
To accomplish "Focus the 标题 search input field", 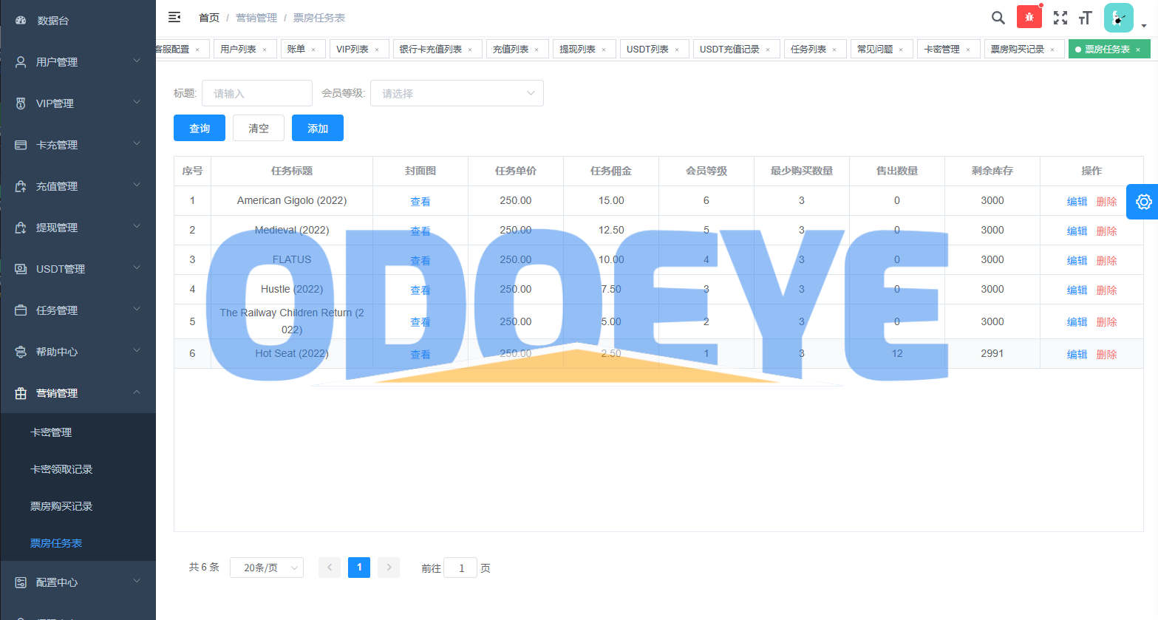I will coord(256,93).
